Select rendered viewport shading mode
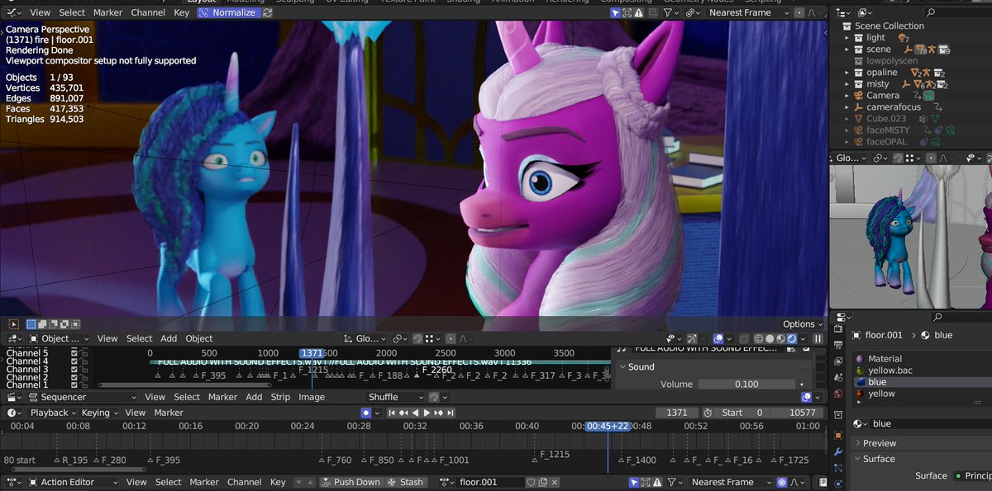The width and height of the screenshot is (992, 491). pos(792,338)
